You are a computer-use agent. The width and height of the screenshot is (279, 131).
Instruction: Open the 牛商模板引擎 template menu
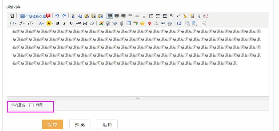coord(34,16)
